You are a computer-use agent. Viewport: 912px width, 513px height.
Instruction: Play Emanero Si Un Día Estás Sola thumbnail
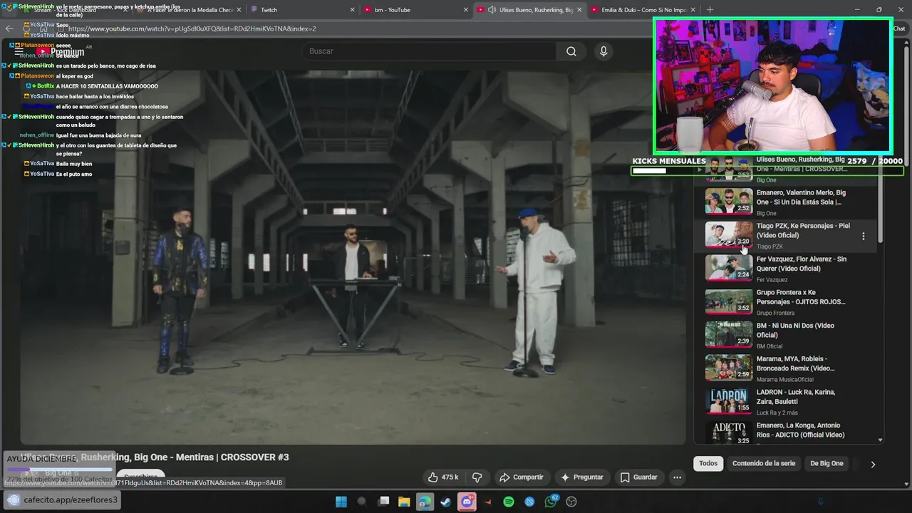pyautogui.click(x=728, y=201)
